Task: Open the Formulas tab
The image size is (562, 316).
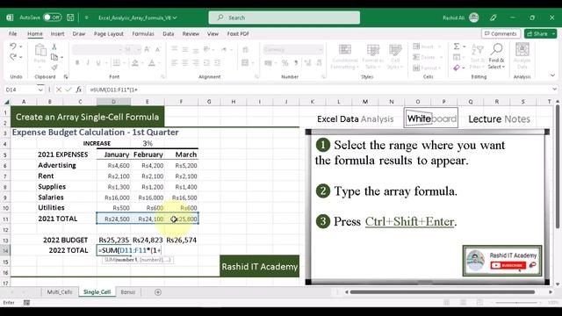Action: click(143, 33)
